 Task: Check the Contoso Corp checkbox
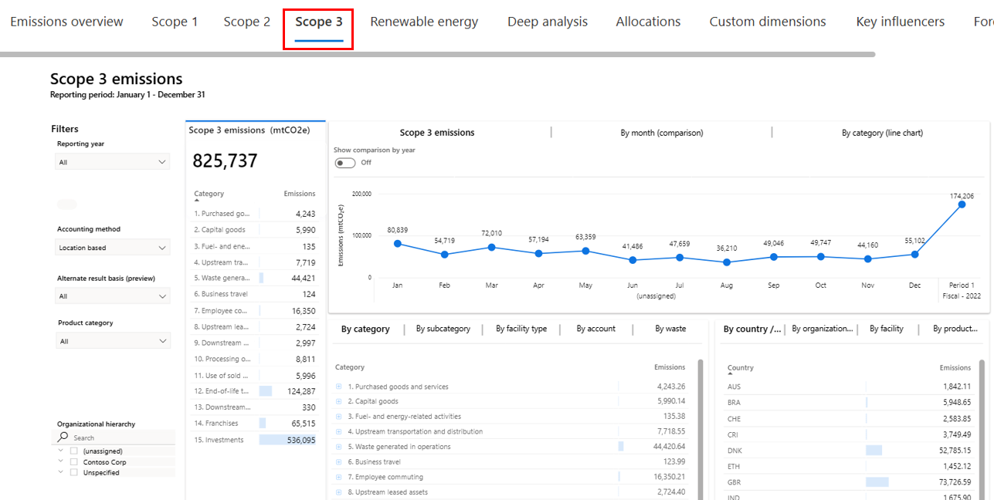coord(74,461)
